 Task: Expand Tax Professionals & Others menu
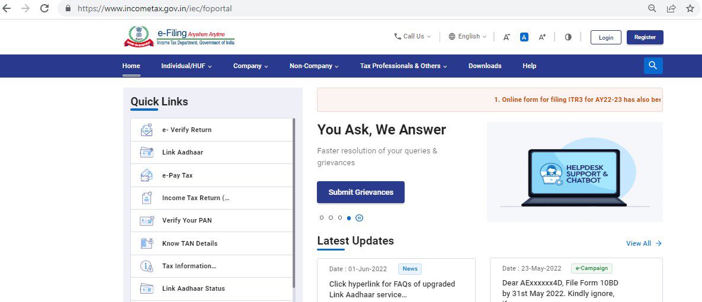[403, 66]
